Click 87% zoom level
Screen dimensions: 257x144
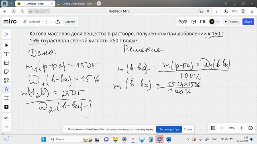pyautogui.click(x=231, y=128)
